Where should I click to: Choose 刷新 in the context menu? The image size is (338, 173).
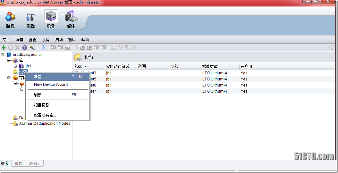(x=57, y=95)
